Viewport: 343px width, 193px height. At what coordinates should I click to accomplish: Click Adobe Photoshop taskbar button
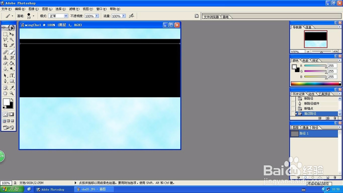coord(54,189)
